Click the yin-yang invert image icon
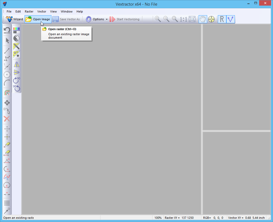 17,38
